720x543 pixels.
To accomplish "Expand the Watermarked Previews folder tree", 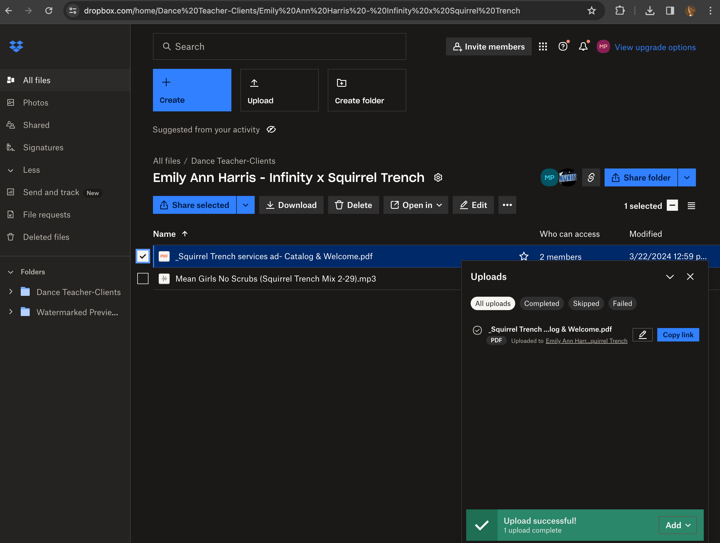I will pyautogui.click(x=10, y=312).
